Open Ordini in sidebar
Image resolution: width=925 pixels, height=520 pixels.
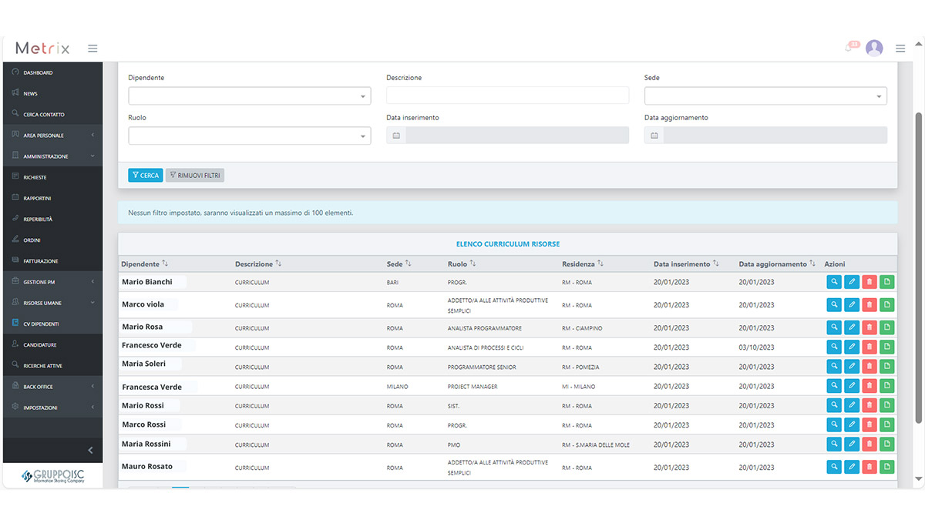coord(52,240)
